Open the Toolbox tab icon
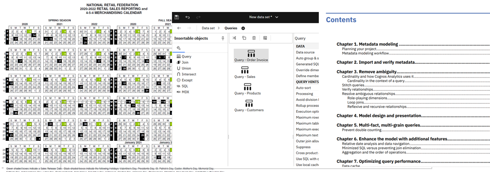The image size is (490, 172). tap(179, 48)
